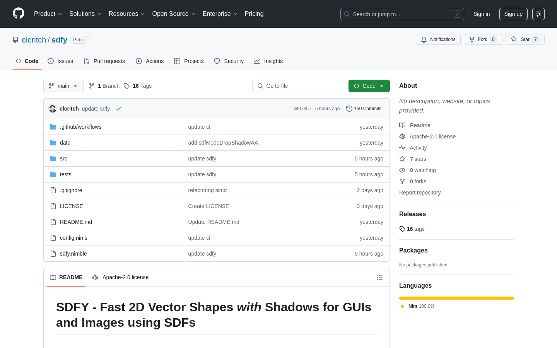Open the green Code dropdown button
This screenshot has width=557, height=348.
(x=369, y=86)
